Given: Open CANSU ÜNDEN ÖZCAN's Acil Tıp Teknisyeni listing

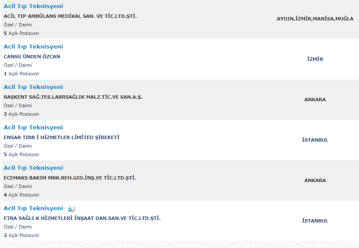Looking at the screenshot, I should click(x=33, y=46).
